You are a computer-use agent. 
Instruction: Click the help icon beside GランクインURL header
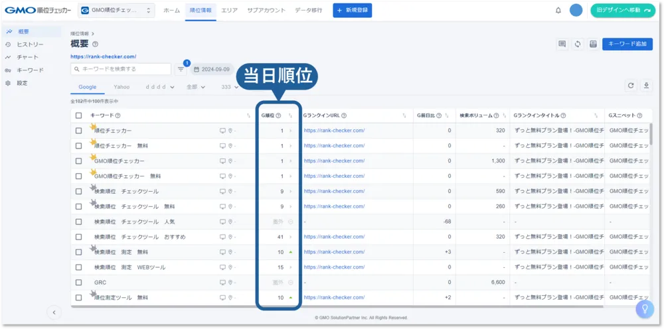click(344, 115)
